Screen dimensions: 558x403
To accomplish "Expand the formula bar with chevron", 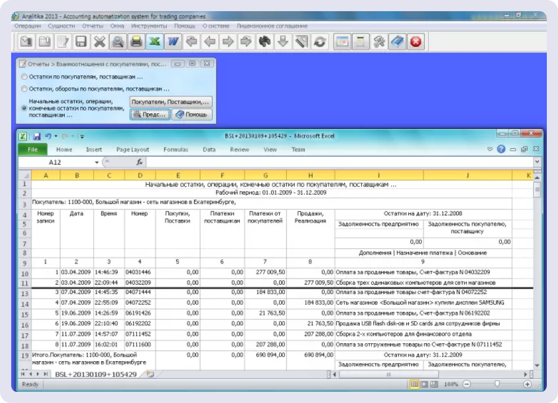I will point(537,162).
